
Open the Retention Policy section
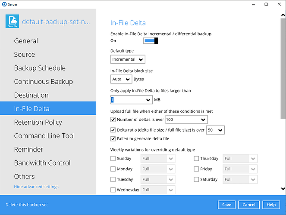[38, 122]
